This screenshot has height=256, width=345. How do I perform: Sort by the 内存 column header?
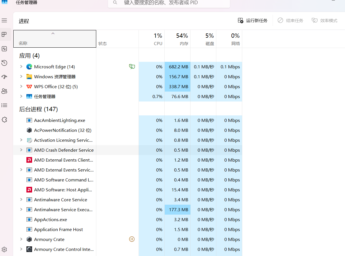click(177, 39)
